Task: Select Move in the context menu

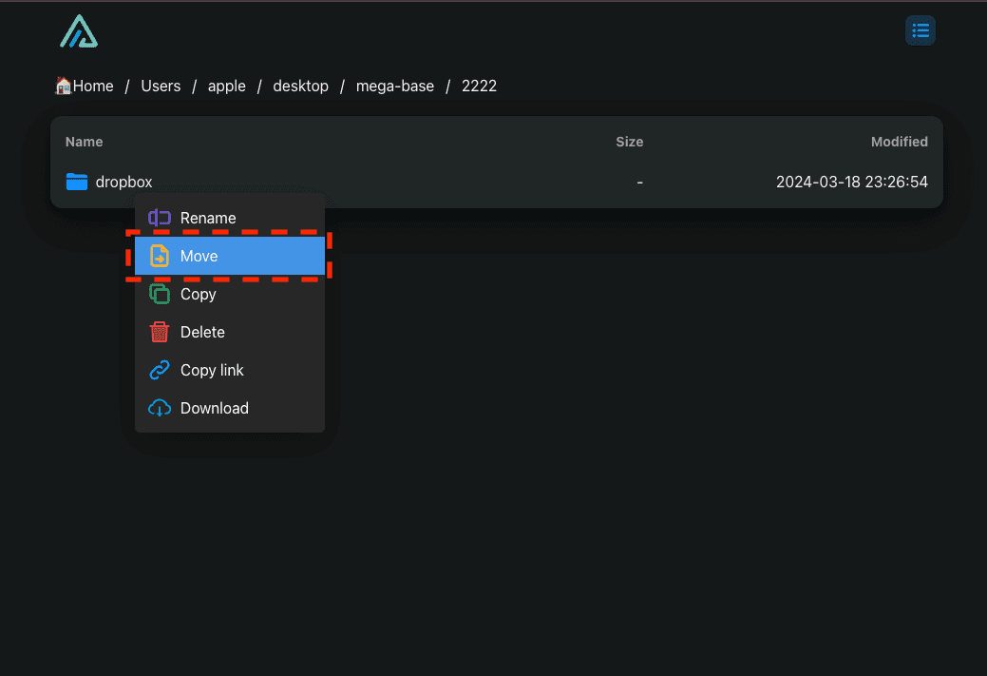Action: [x=230, y=256]
